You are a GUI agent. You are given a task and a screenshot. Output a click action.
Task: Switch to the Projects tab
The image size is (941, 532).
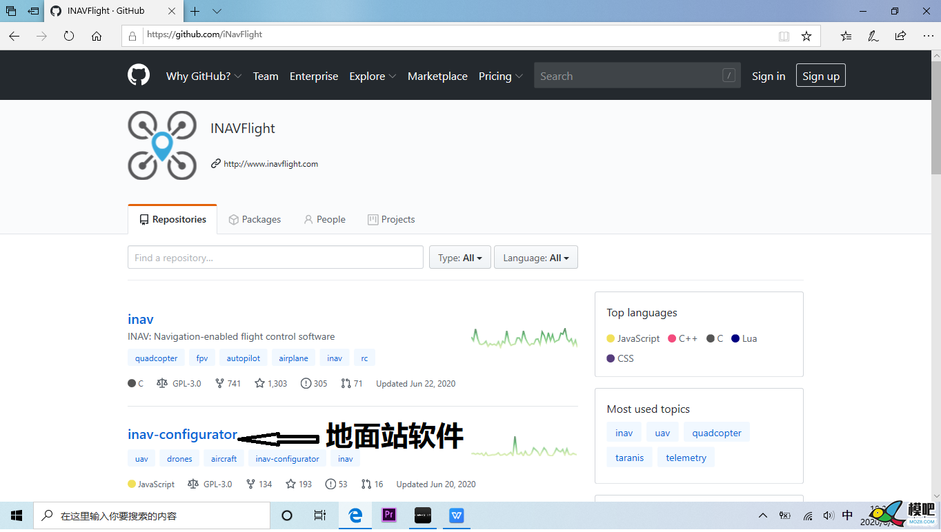[x=391, y=219]
